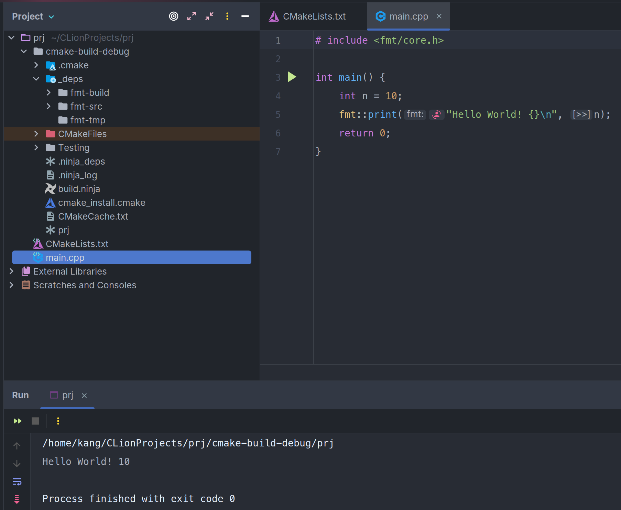Click the 'Hello World! 10' console output
The image size is (621, 510).
pos(86,462)
